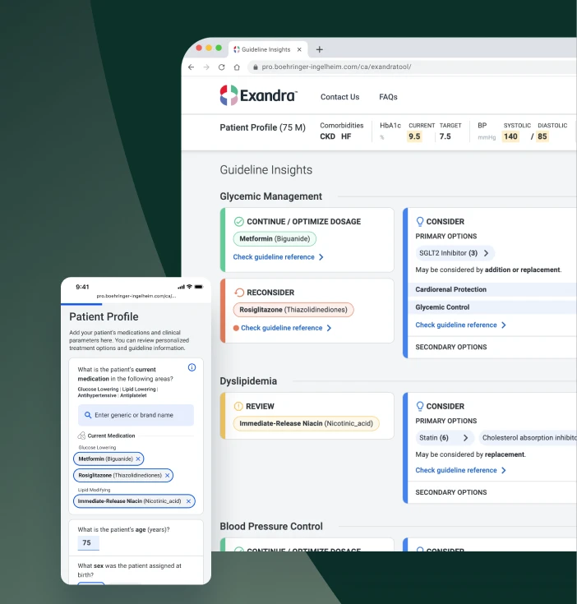Click the current HbA1c value 9.5
This screenshot has height=604, width=577.
coord(414,136)
